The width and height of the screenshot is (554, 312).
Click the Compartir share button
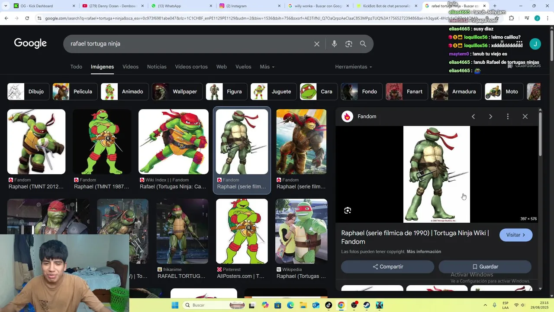tap(388, 266)
